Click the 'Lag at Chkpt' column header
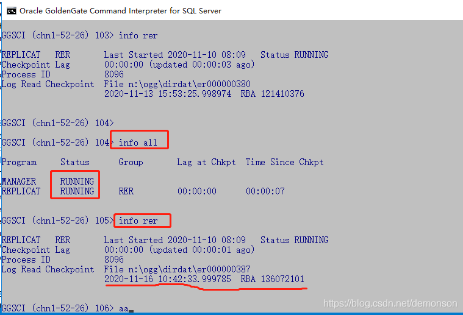The height and width of the screenshot is (315, 463). 206,163
